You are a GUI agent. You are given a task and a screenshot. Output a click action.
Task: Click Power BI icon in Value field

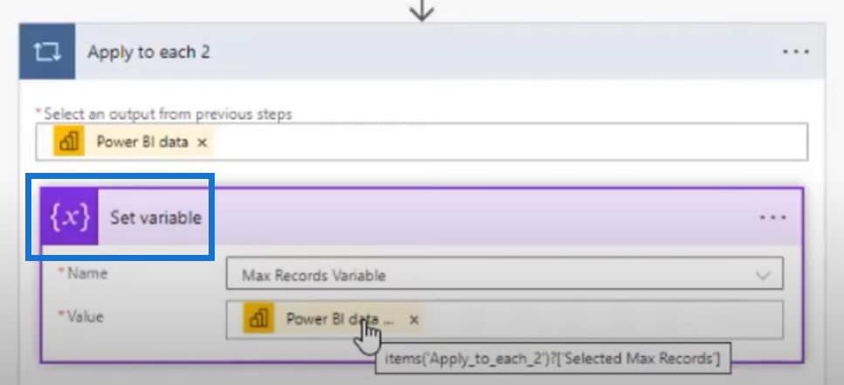(258, 319)
